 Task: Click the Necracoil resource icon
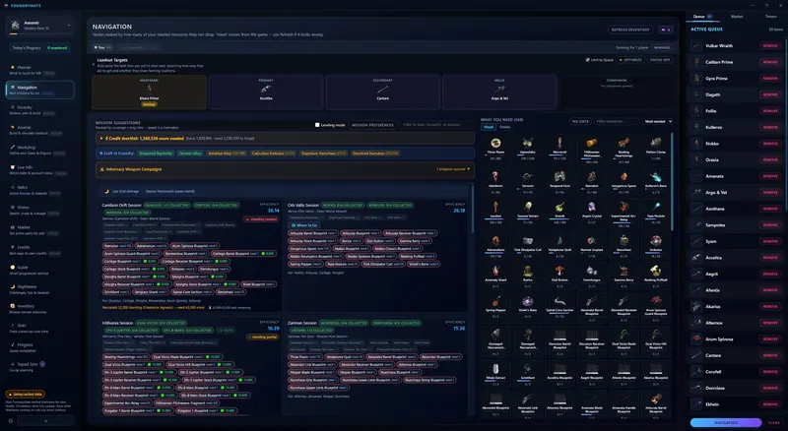click(559, 143)
